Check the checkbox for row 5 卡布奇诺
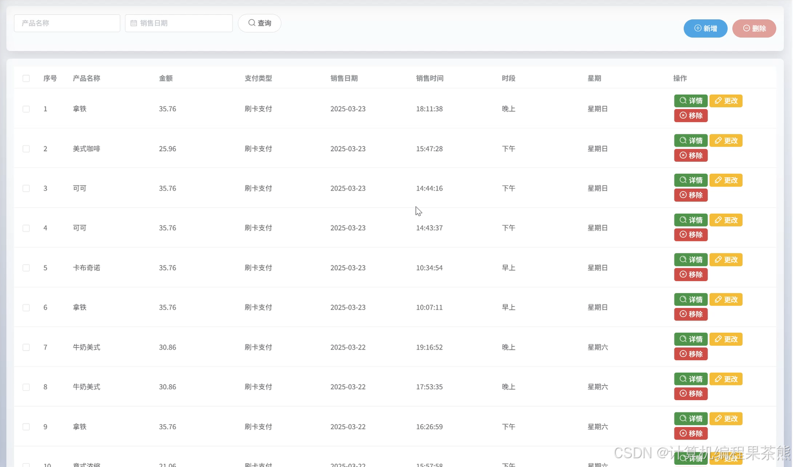Viewport: 793px width, 467px height. [x=26, y=268]
